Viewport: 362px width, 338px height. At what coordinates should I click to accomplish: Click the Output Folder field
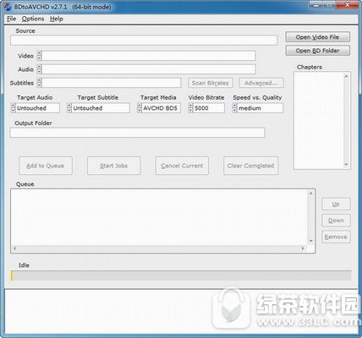click(x=137, y=133)
